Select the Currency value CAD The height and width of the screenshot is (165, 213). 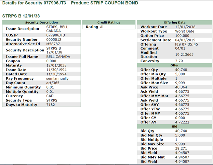(x=50, y=96)
